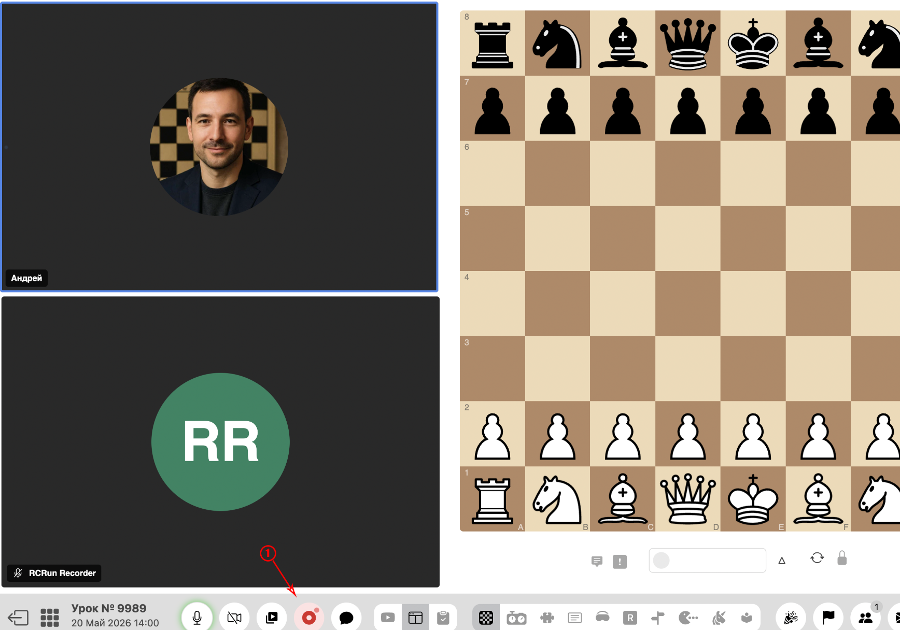Toggle the camera on or off
The width and height of the screenshot is (900, 630).
(x=234, y=618)
